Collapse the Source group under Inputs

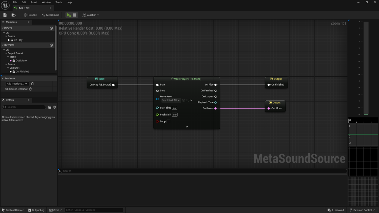(x=6, y=36)
